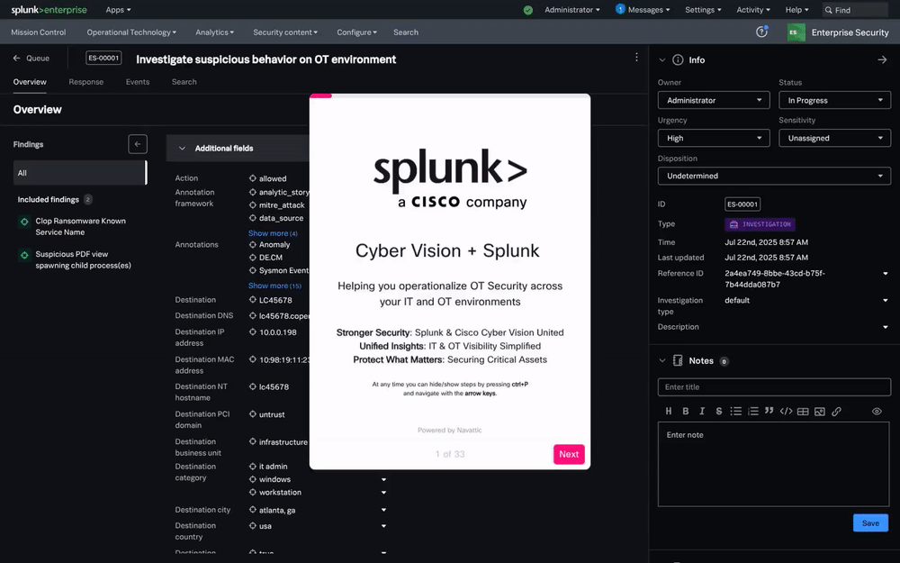Screen dimensions: 900x563
Task: Open the Owner Administrator dropdown
Action: (714, 100)
